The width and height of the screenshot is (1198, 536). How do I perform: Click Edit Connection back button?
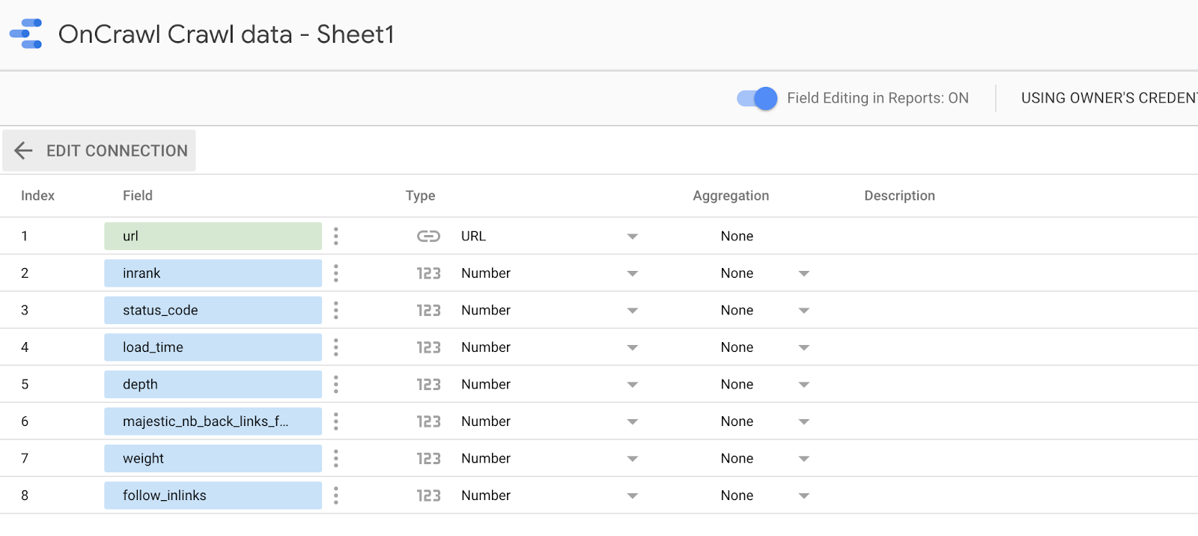tap(100, 150)
